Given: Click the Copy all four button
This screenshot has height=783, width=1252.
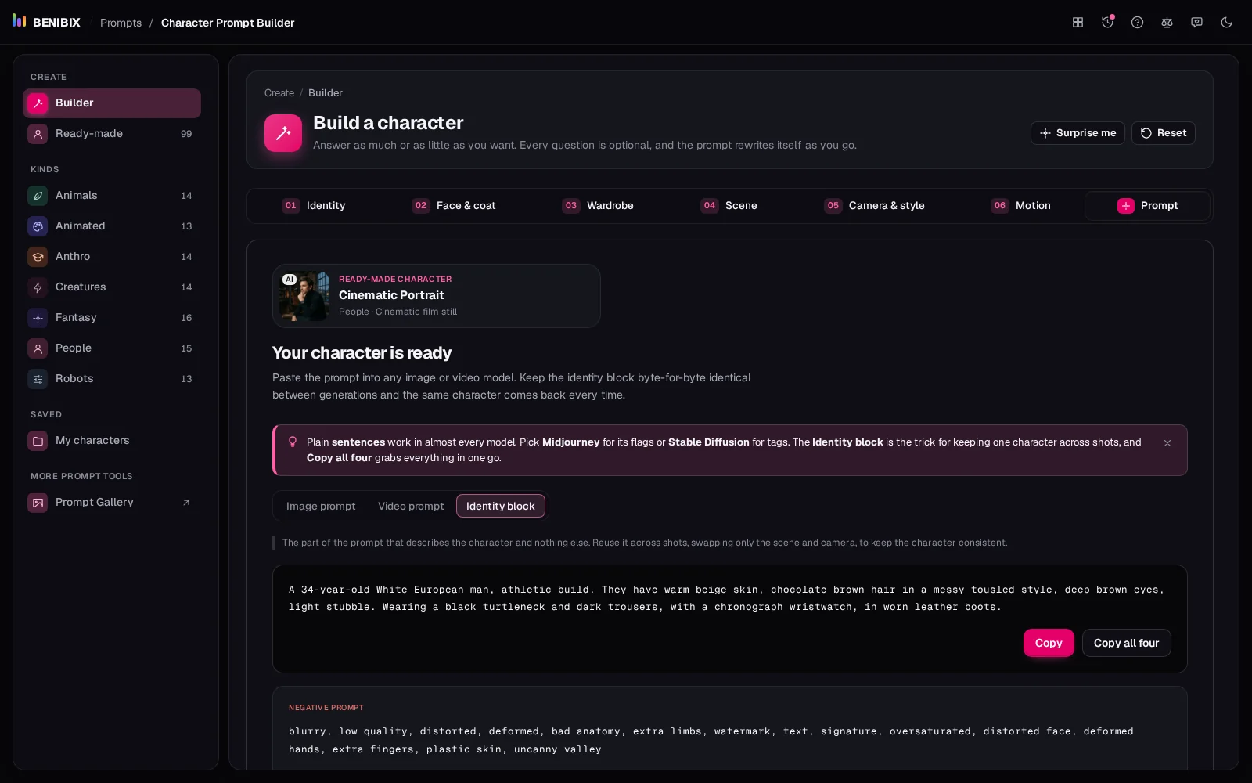Looking at the screenshot, I should [x=1126, y=643].
